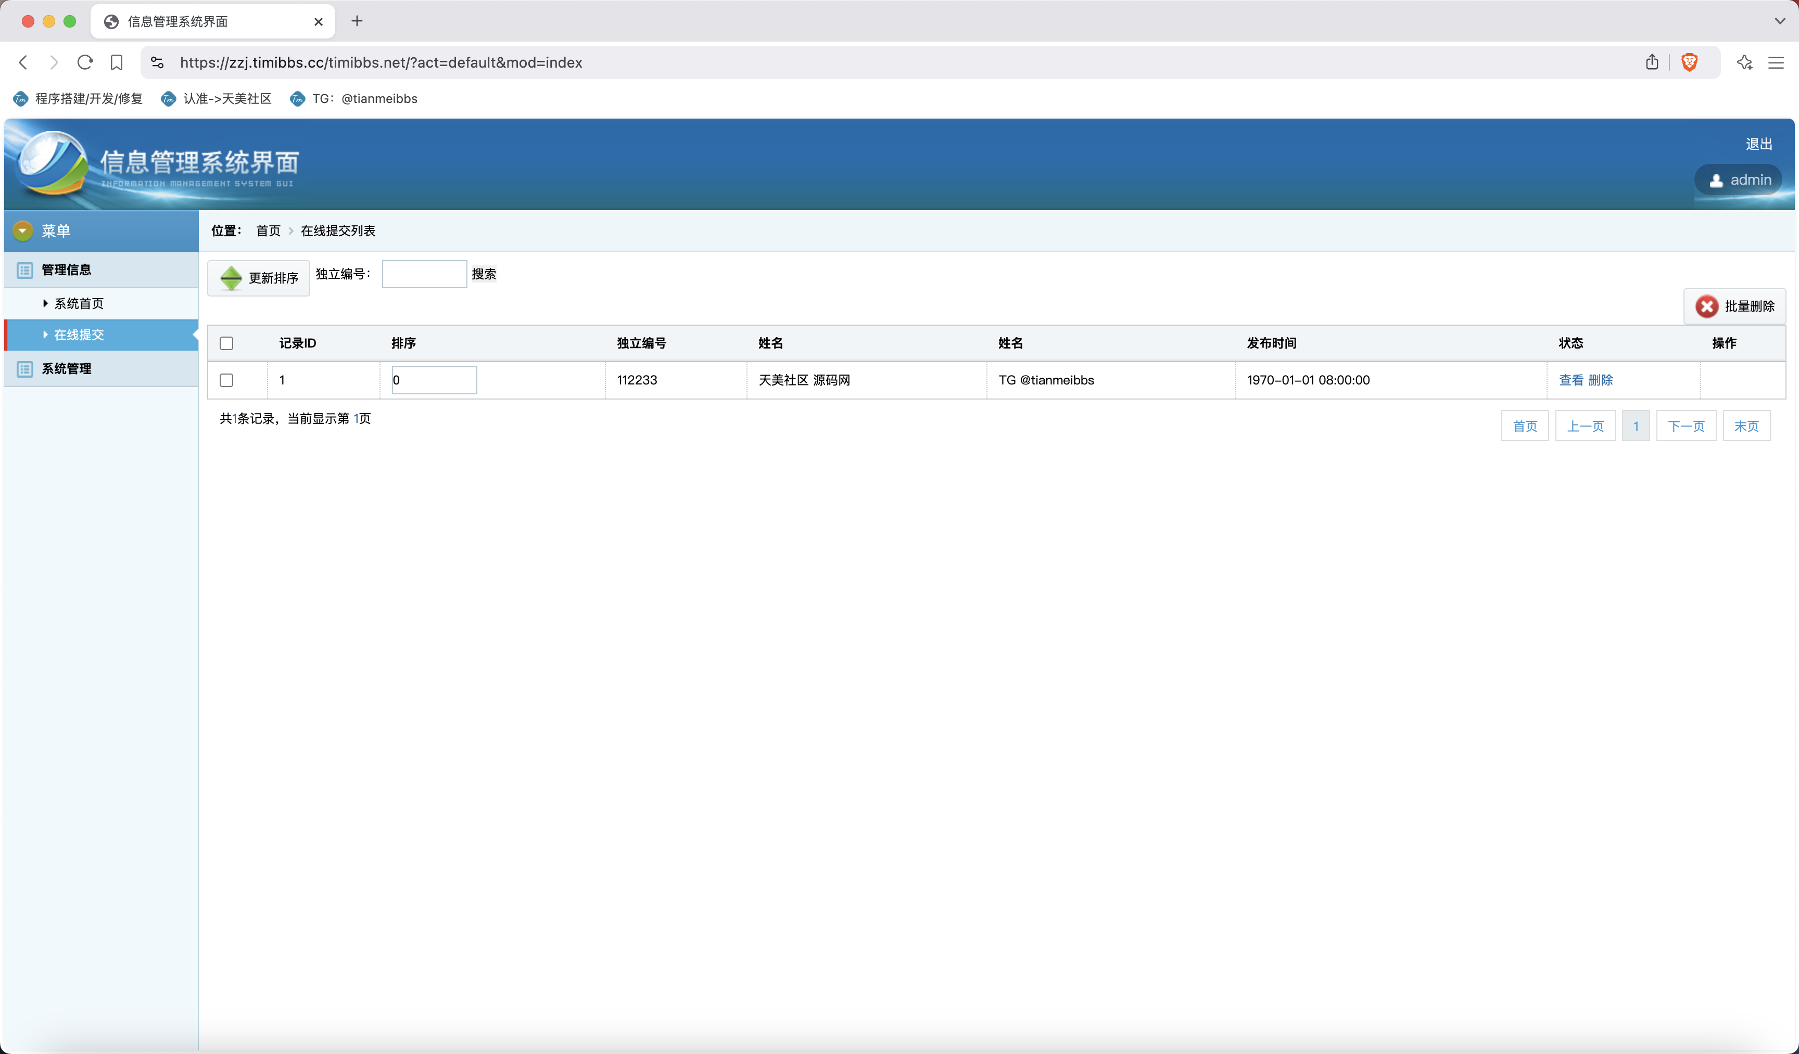1799x1054 pixels.
Task: Click the 批量删除 button
Action: click(x=1735, y=306)
